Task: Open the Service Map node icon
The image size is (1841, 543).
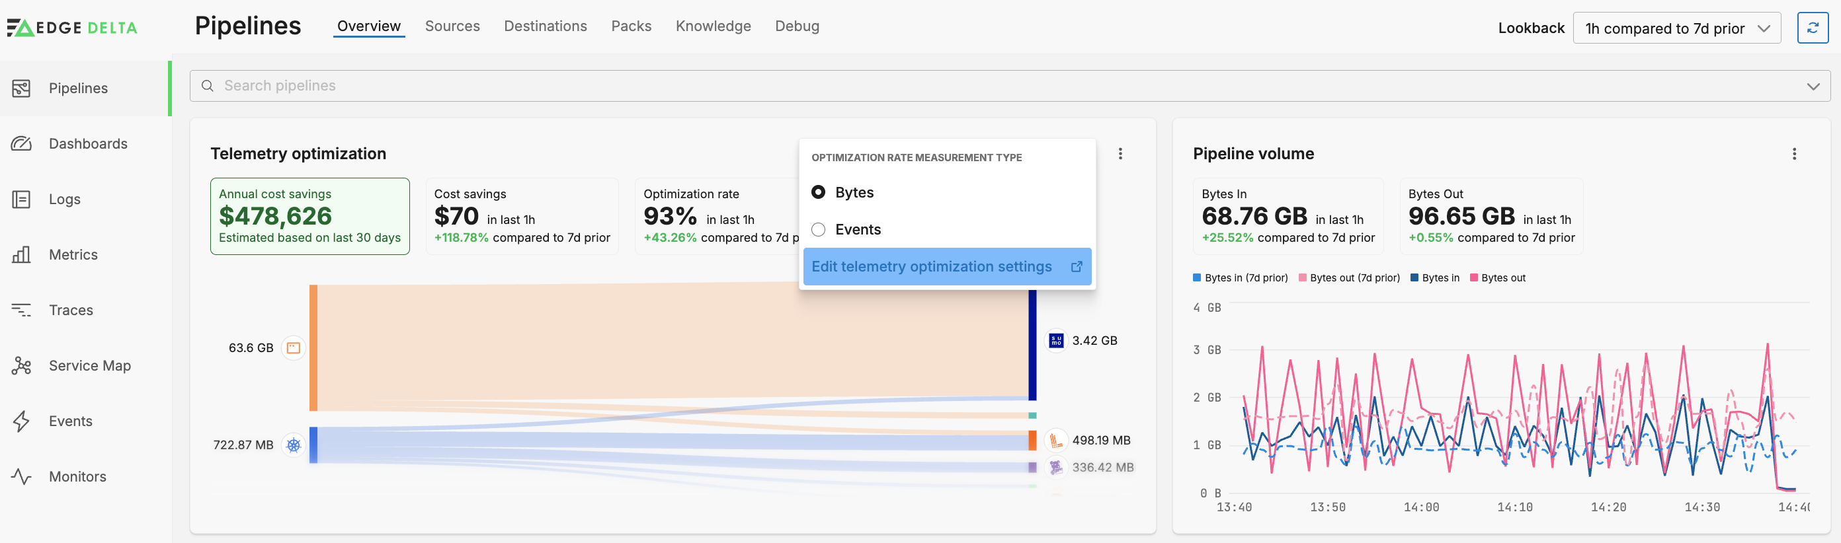Action: pyautogui.click(x=21, y=366)
